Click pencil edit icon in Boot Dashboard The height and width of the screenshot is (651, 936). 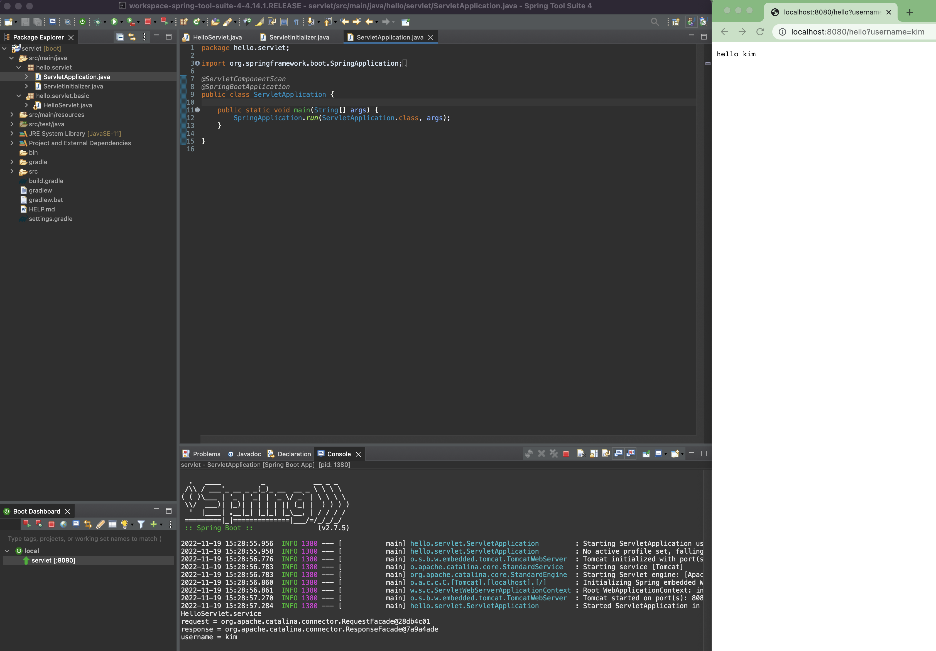pyautogui.click(x=100, y=524)
